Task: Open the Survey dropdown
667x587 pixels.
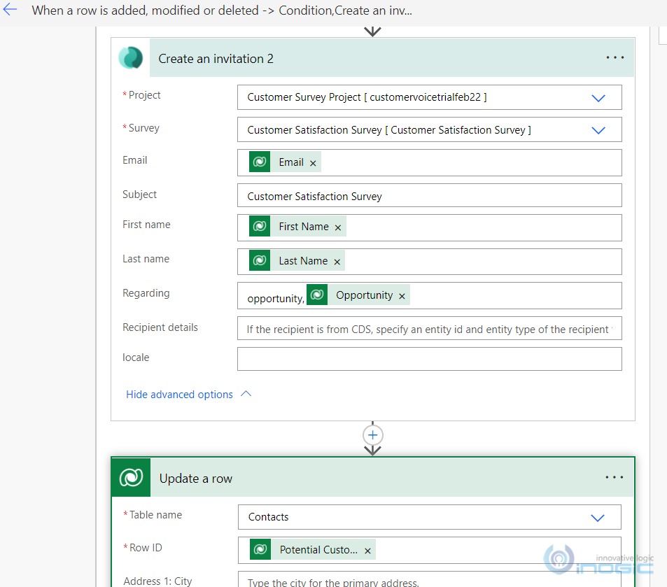Action: (x=598, y=129)
